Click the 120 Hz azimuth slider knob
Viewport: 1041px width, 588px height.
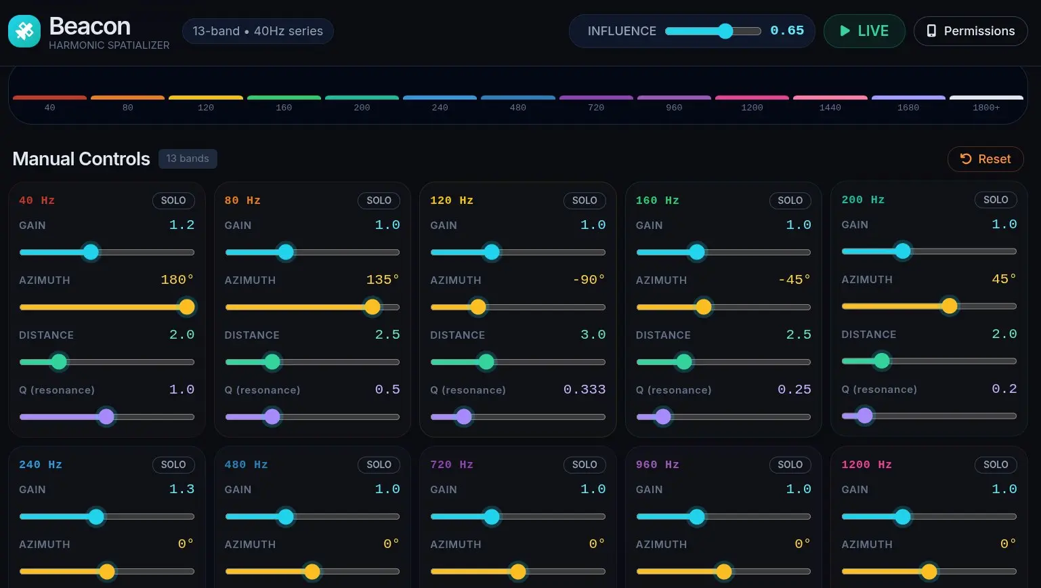pos(478,308)
